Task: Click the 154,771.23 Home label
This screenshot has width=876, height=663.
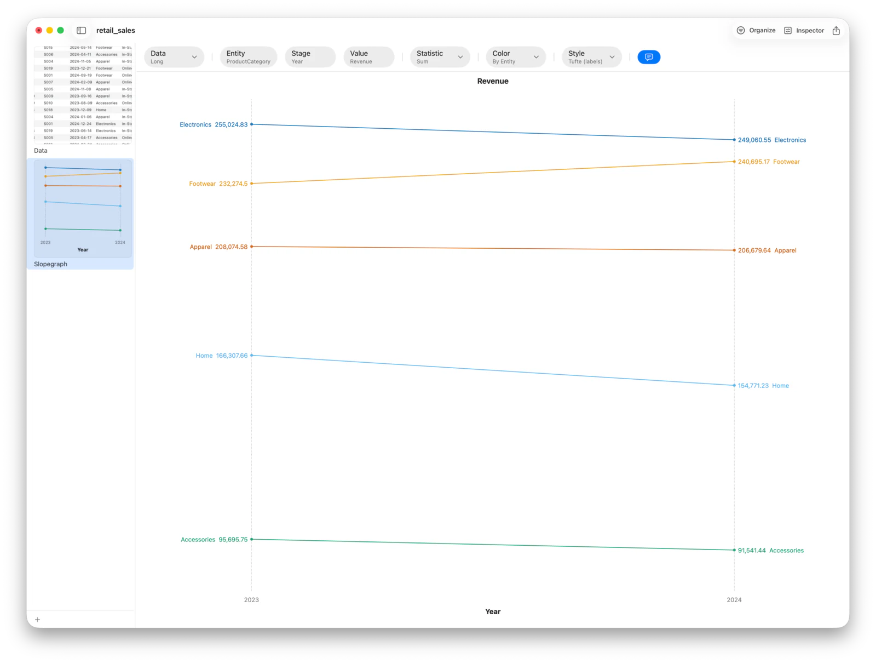Action: [x=763, y=386]
